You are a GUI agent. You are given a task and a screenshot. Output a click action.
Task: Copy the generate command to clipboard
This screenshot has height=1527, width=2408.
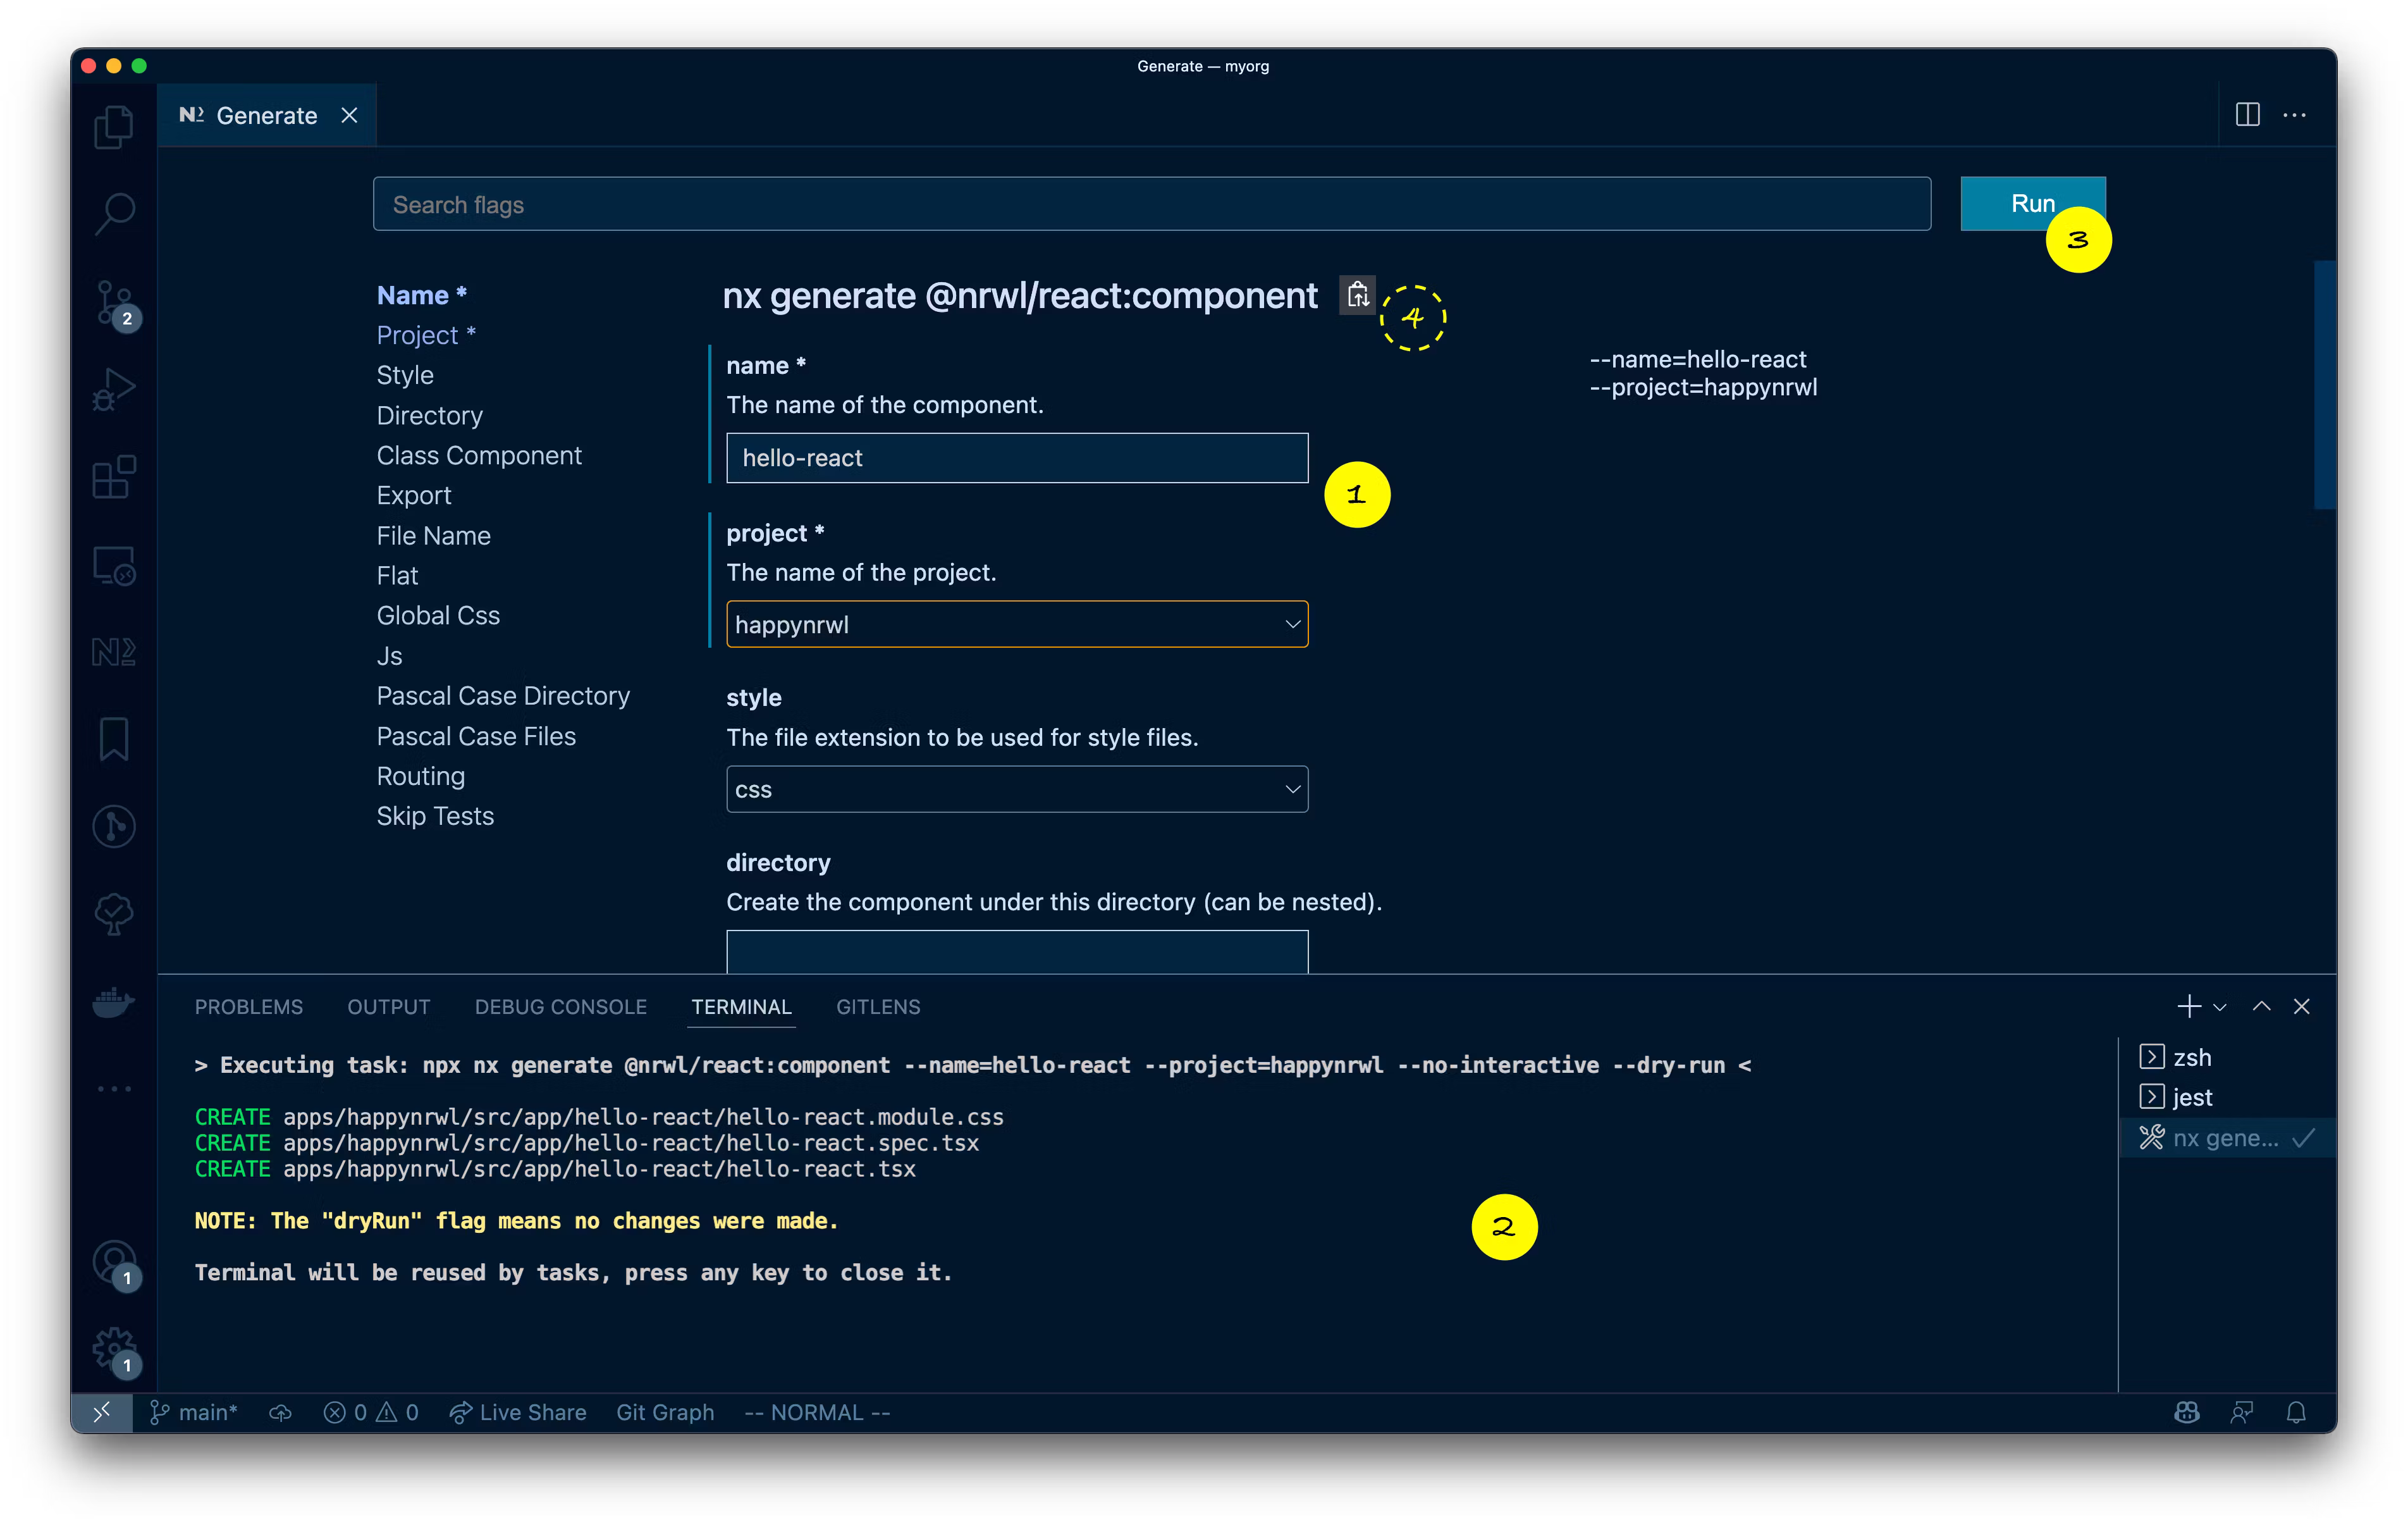1357,295
